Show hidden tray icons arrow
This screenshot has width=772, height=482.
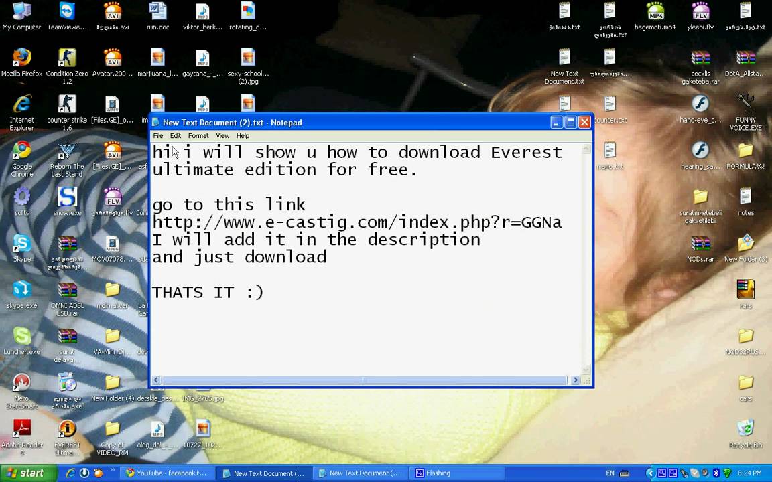(649, 473)
